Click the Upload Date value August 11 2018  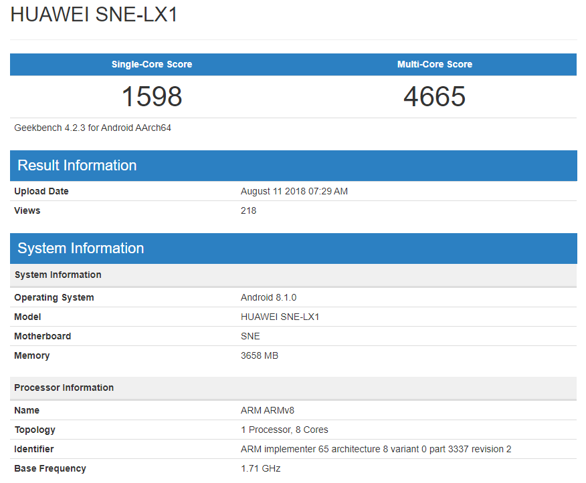click(294, 191)
